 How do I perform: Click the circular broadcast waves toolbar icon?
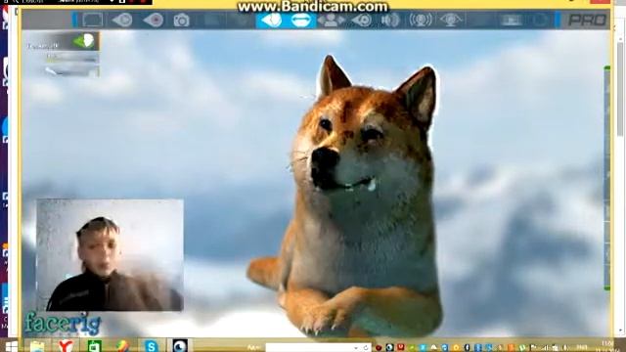point(421,20)
